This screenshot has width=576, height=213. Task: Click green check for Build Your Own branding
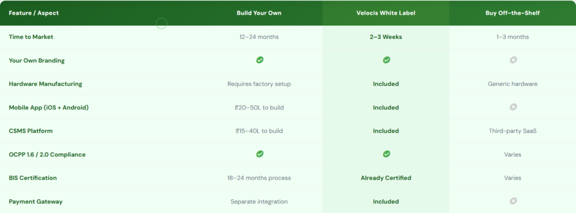point(260,60)
